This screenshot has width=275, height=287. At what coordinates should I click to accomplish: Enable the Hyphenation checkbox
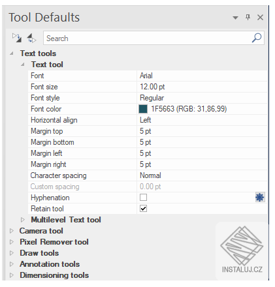coord(143,198)
